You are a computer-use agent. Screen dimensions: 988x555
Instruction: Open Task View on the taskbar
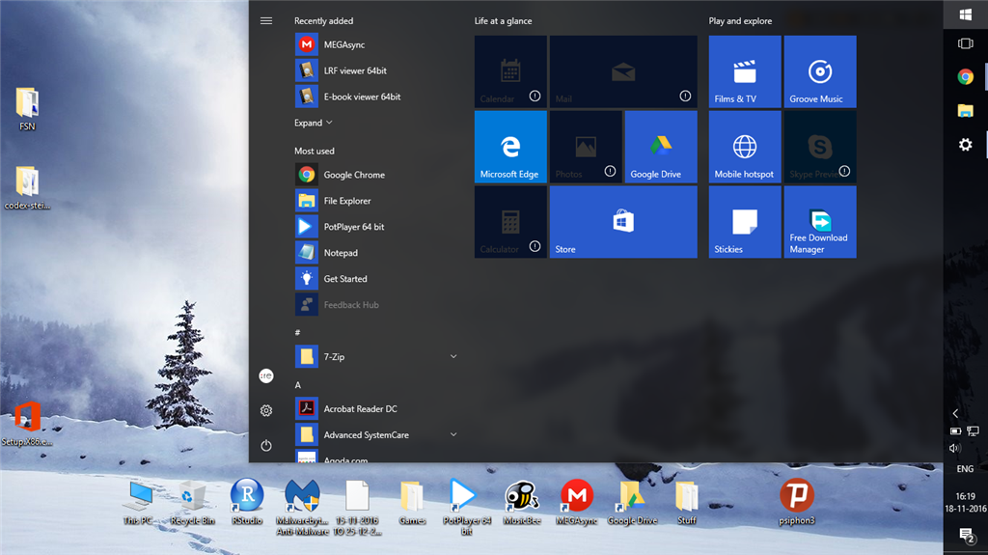[x=965, y=43]
